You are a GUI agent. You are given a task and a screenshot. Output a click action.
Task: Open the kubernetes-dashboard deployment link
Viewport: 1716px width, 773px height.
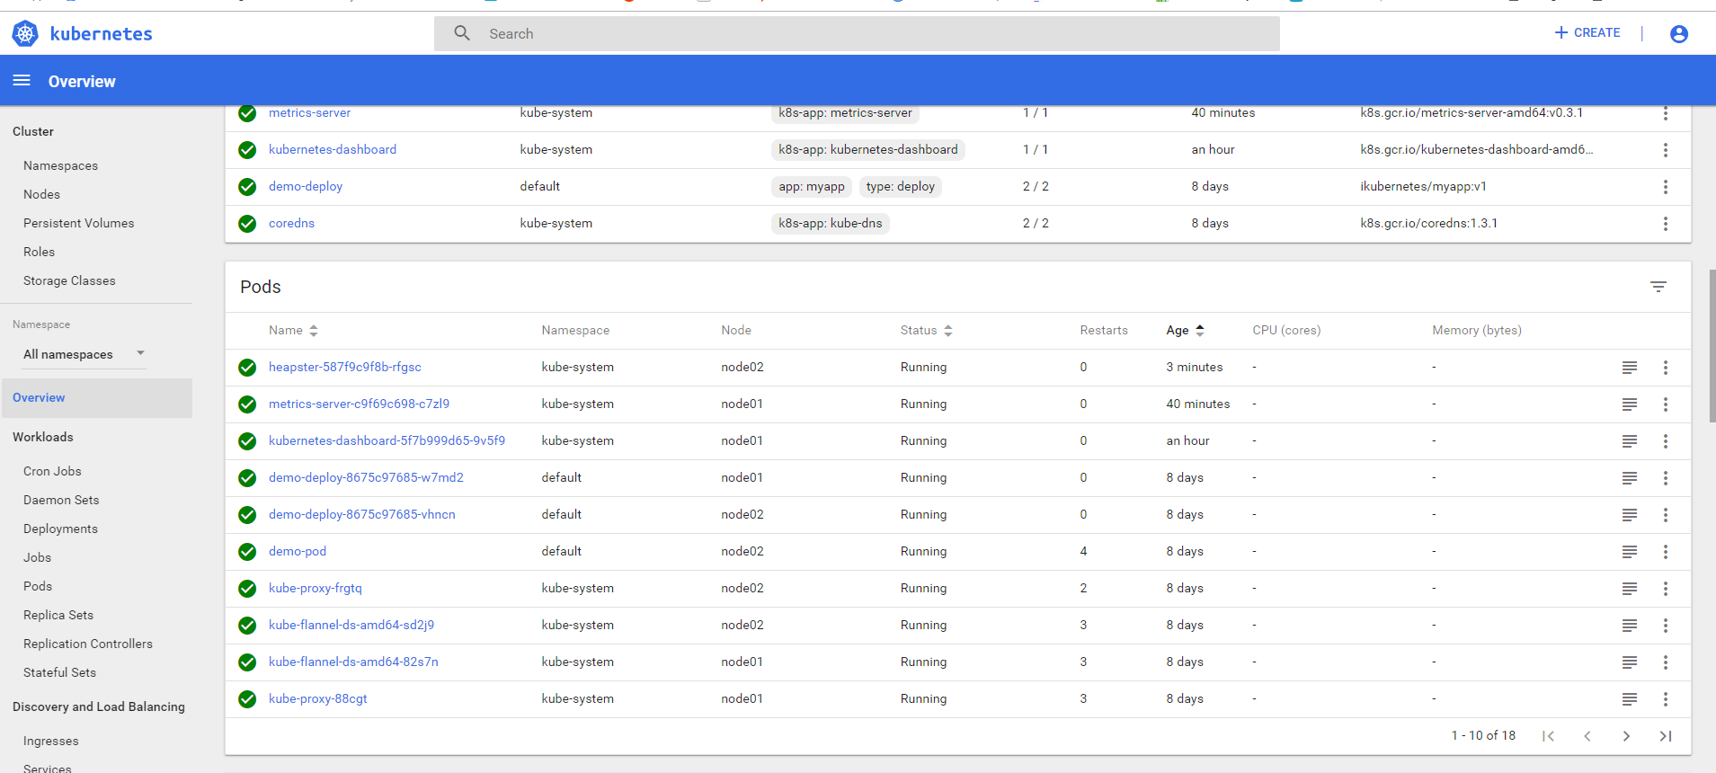(333, 150)
